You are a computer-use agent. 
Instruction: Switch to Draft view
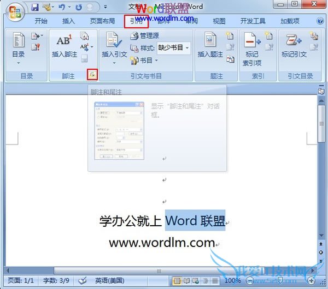(x=215, y=281)
